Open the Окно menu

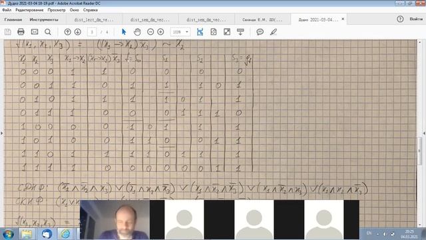tap(74, 10)
